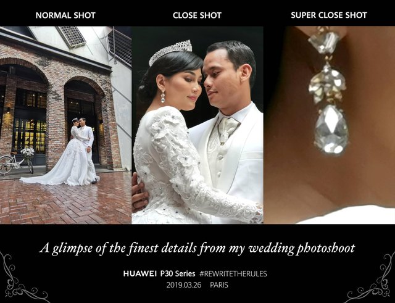Screen dimensions: 395x303
Task: Click the 2019.03.26 date
Action: [x=184, y=285]
